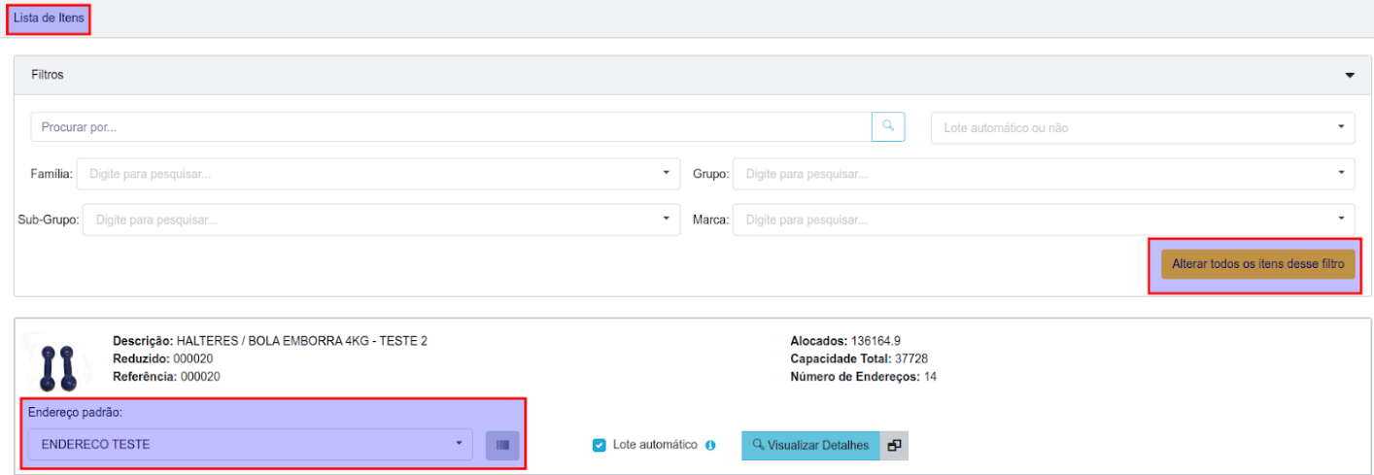Click the Lote automático info icon

pyautogui.click(x=710, y=446)
